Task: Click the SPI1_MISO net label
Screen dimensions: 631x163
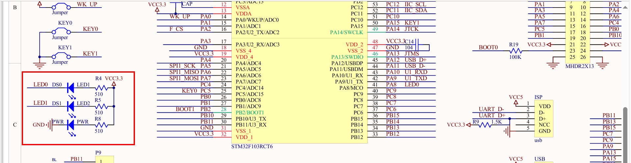Action: (184, 72)
